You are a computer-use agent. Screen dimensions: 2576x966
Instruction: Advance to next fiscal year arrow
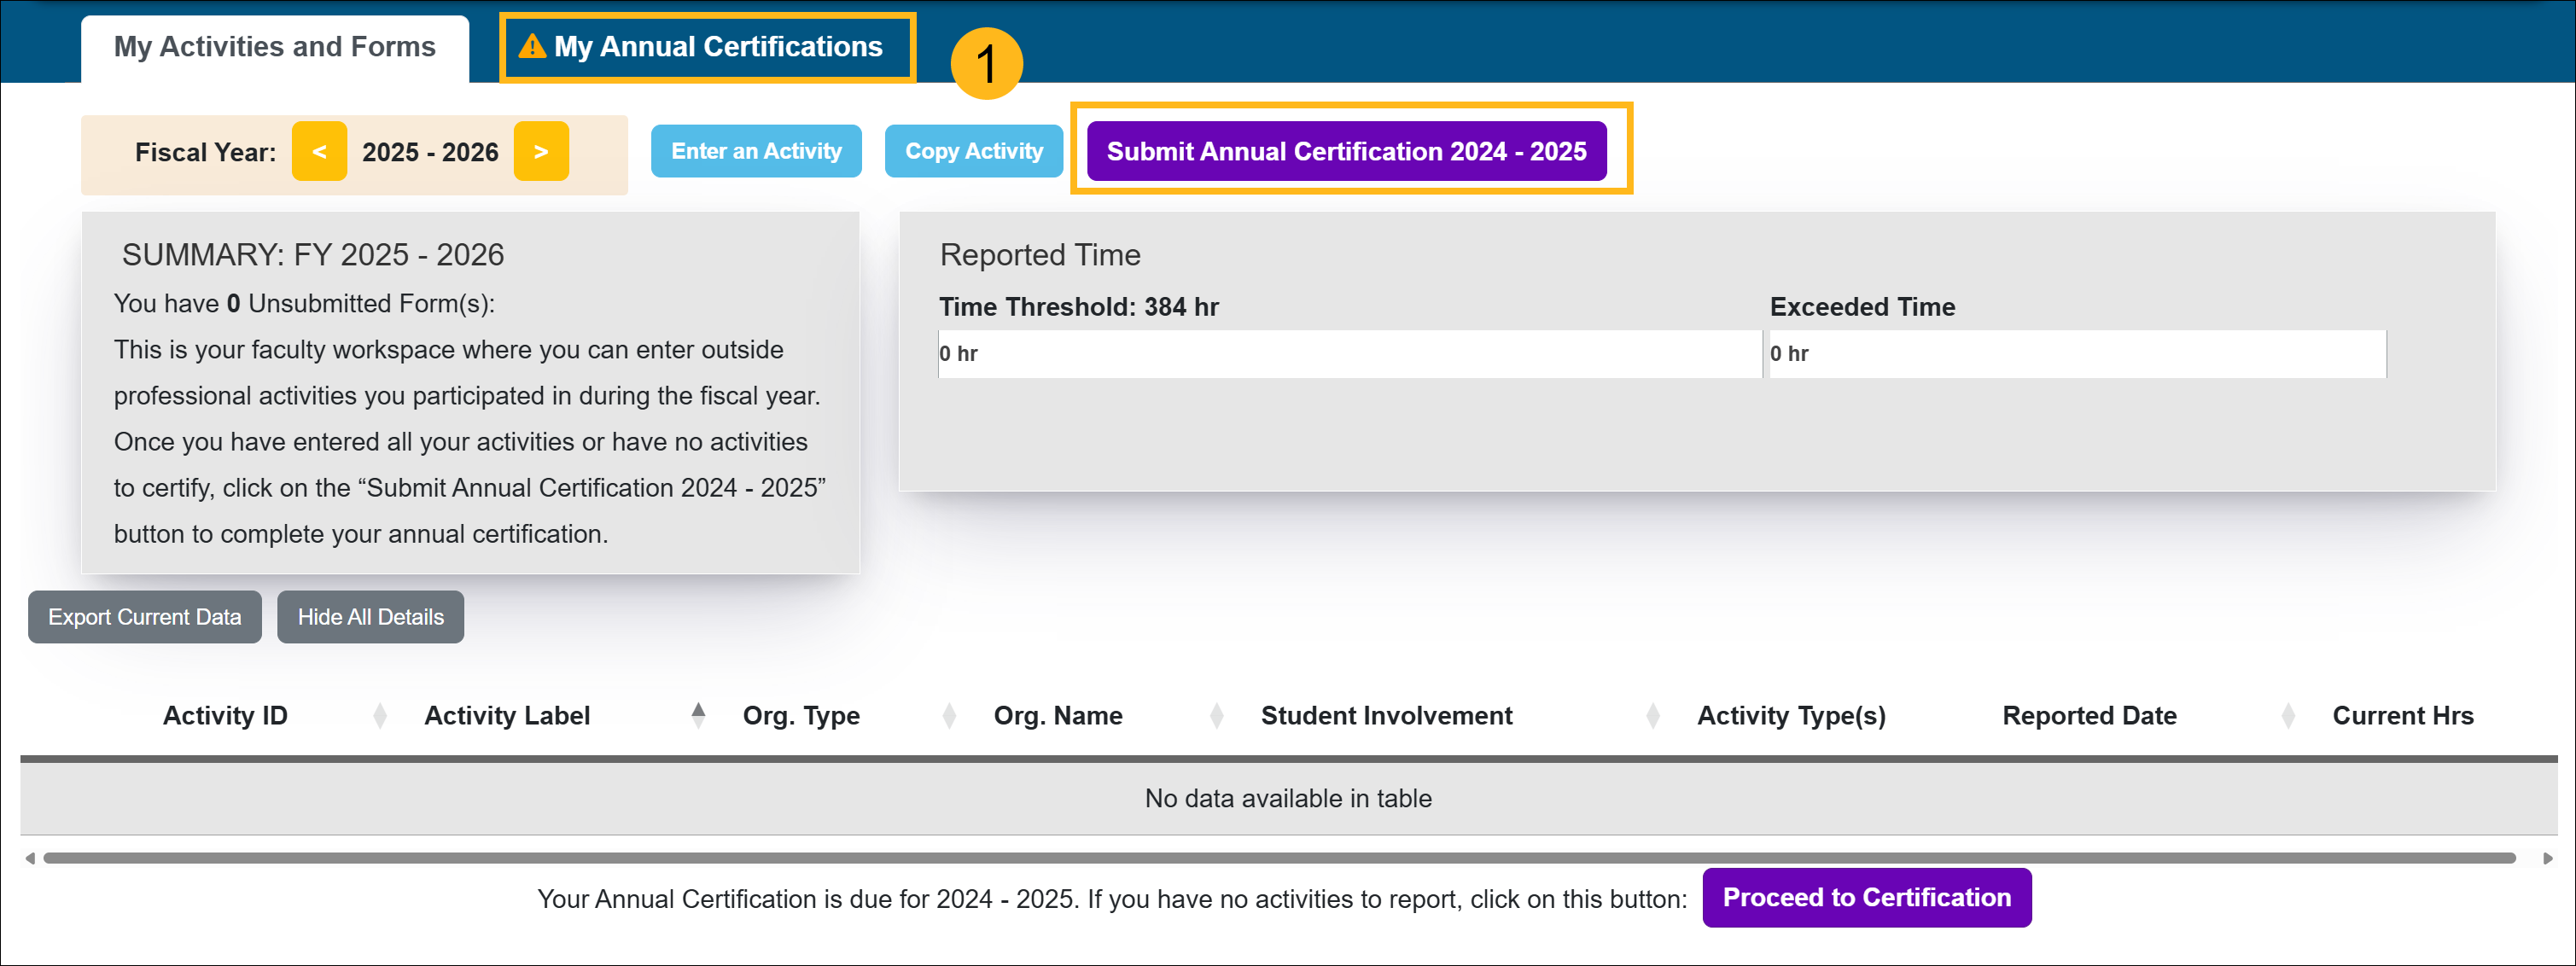[541, 152]
